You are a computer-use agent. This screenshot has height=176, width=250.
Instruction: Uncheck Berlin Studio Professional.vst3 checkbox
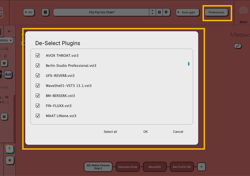pos(38,65)
